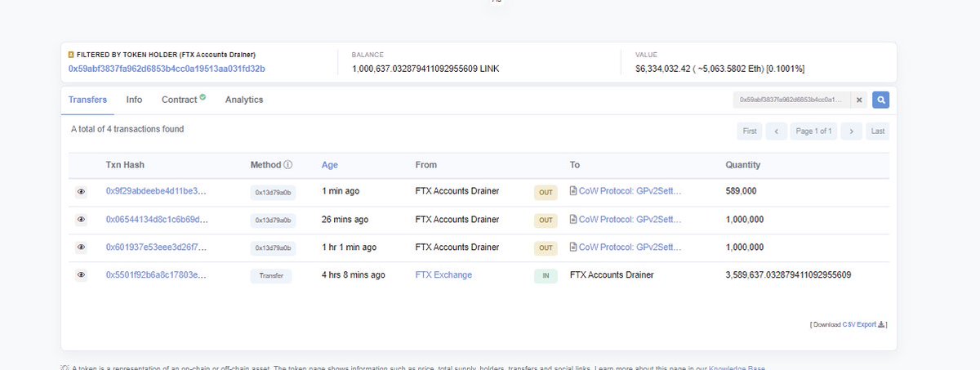Click method badge 0x13d79a0b in 26 mins ago row
The height and width of the screenshot is (370, 980).
click(274, 221)
